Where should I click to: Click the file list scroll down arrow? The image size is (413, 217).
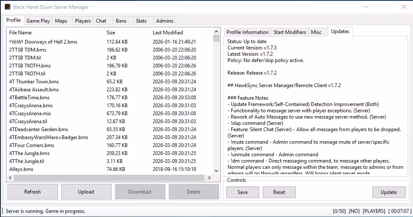[217, 170]
